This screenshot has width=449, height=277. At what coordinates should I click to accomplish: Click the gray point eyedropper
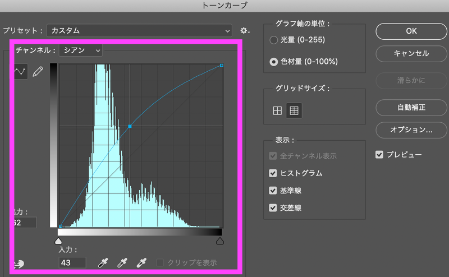pyautogui.click(x=122, y=262)
